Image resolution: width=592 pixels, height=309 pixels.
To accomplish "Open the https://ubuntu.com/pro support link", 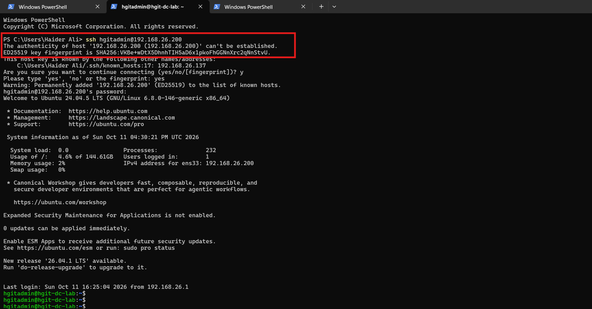I will click(x=106, y=124).
